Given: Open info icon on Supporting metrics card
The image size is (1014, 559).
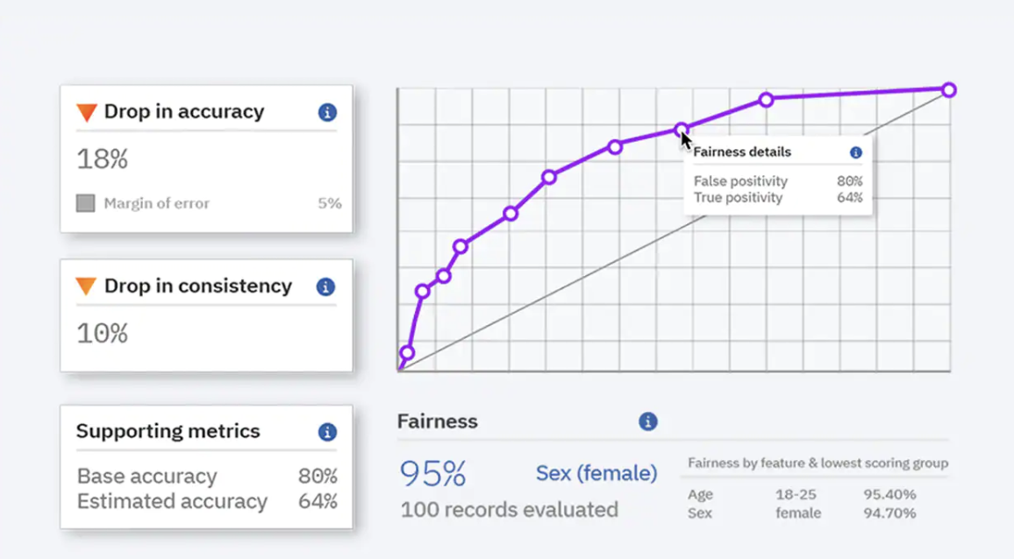Looking at the screenshot, I should click(327, 432).
